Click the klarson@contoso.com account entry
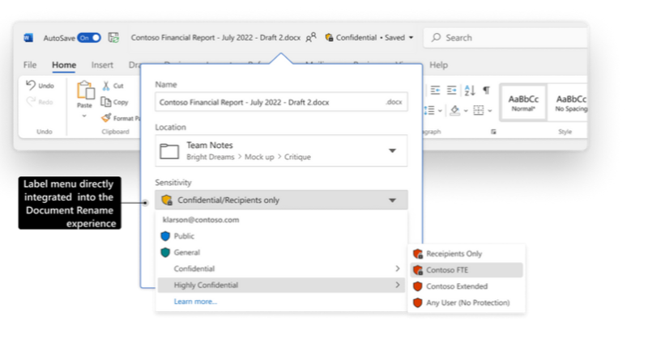This screenshot has height=338, width=648. [x=201, y=220]
